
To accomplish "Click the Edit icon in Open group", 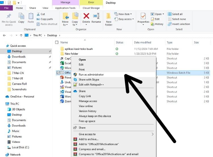I will [153, 19].
